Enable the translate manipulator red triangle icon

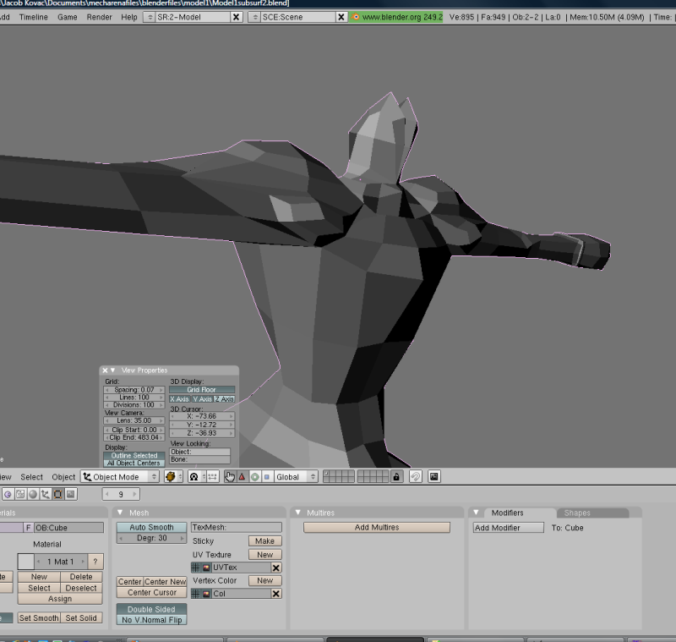[243, 477]
